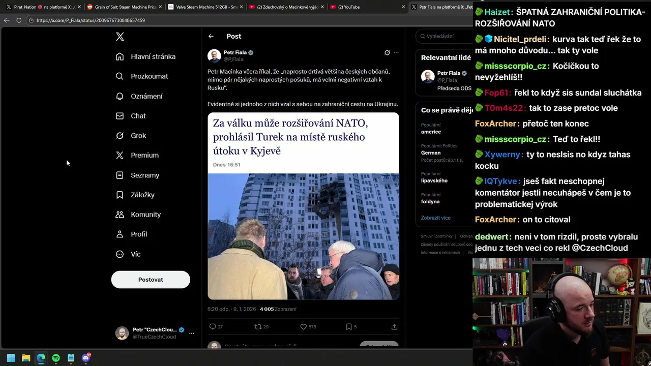Click Grok explain icon on post

coord(387,52)
